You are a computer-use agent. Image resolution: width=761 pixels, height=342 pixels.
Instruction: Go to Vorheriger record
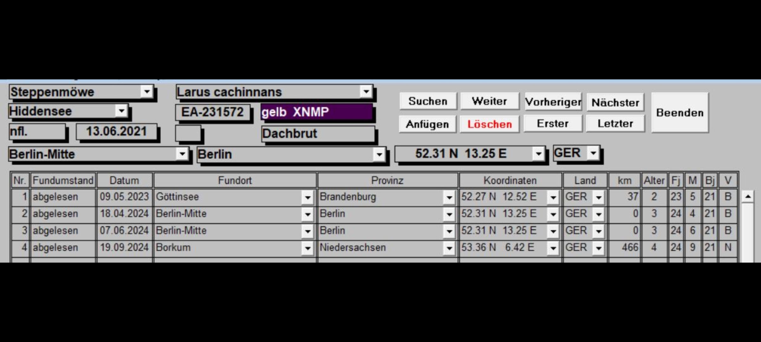tap(553, 102)
